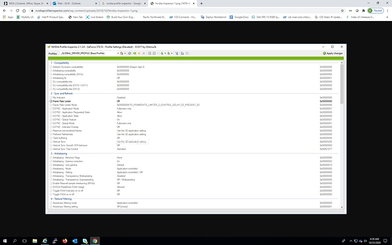Launch File Explorer from the taskbar
Screen dimensions: 392x245
(35, 241)
